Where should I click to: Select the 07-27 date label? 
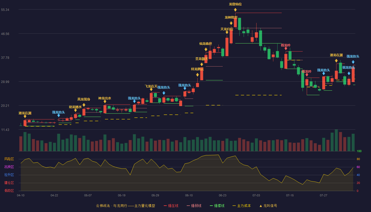(324, 195)
